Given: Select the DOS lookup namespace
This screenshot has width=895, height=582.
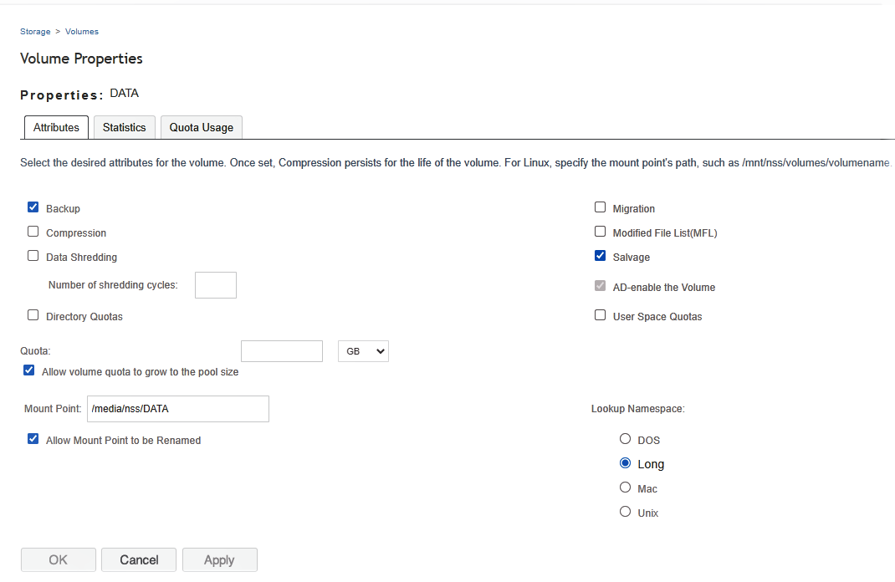Looking at the screenshot, I should [625, 438].
